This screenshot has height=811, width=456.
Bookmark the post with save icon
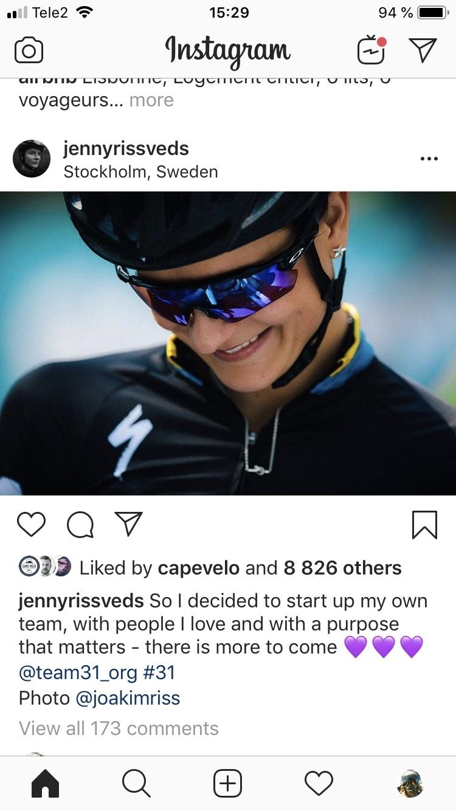(424, 524)
